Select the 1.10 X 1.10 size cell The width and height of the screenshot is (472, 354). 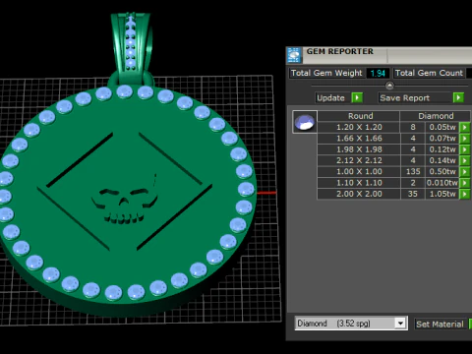click(x=359, y=183)
